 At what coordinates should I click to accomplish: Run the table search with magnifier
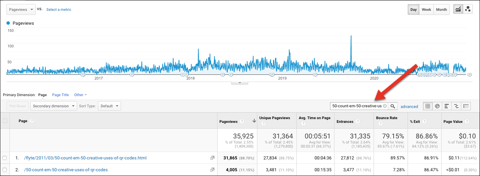pos(393,106)
